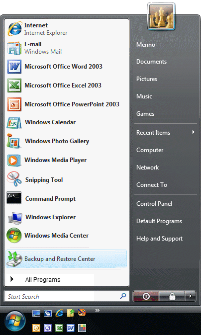This screenshot has height=335, width=201.
Task: Launch Word from Quick Launch
Action: (x=70, y=328)
